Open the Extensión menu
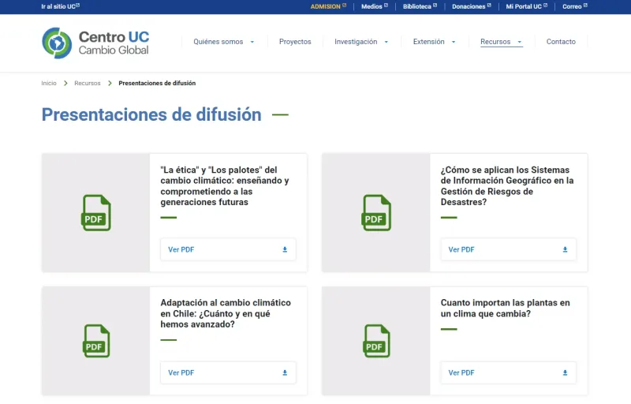 click(428, 42)
